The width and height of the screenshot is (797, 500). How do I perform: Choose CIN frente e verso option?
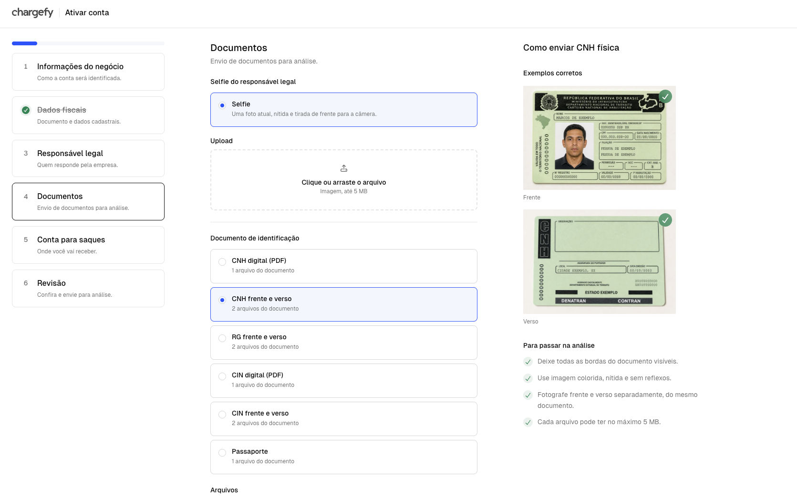coord(344,419)
